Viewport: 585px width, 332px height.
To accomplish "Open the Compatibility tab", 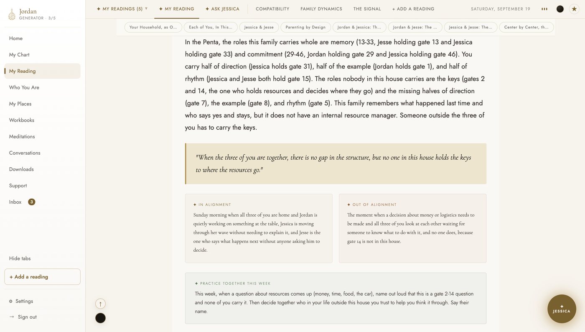I will tap(272, 9).
